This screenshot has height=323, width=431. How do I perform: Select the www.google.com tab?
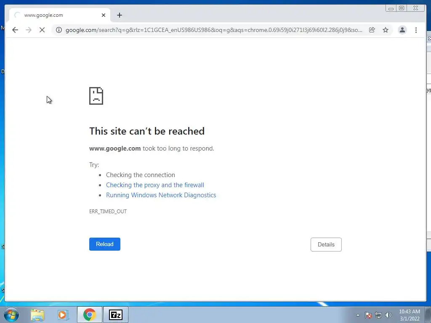[60, 15]
